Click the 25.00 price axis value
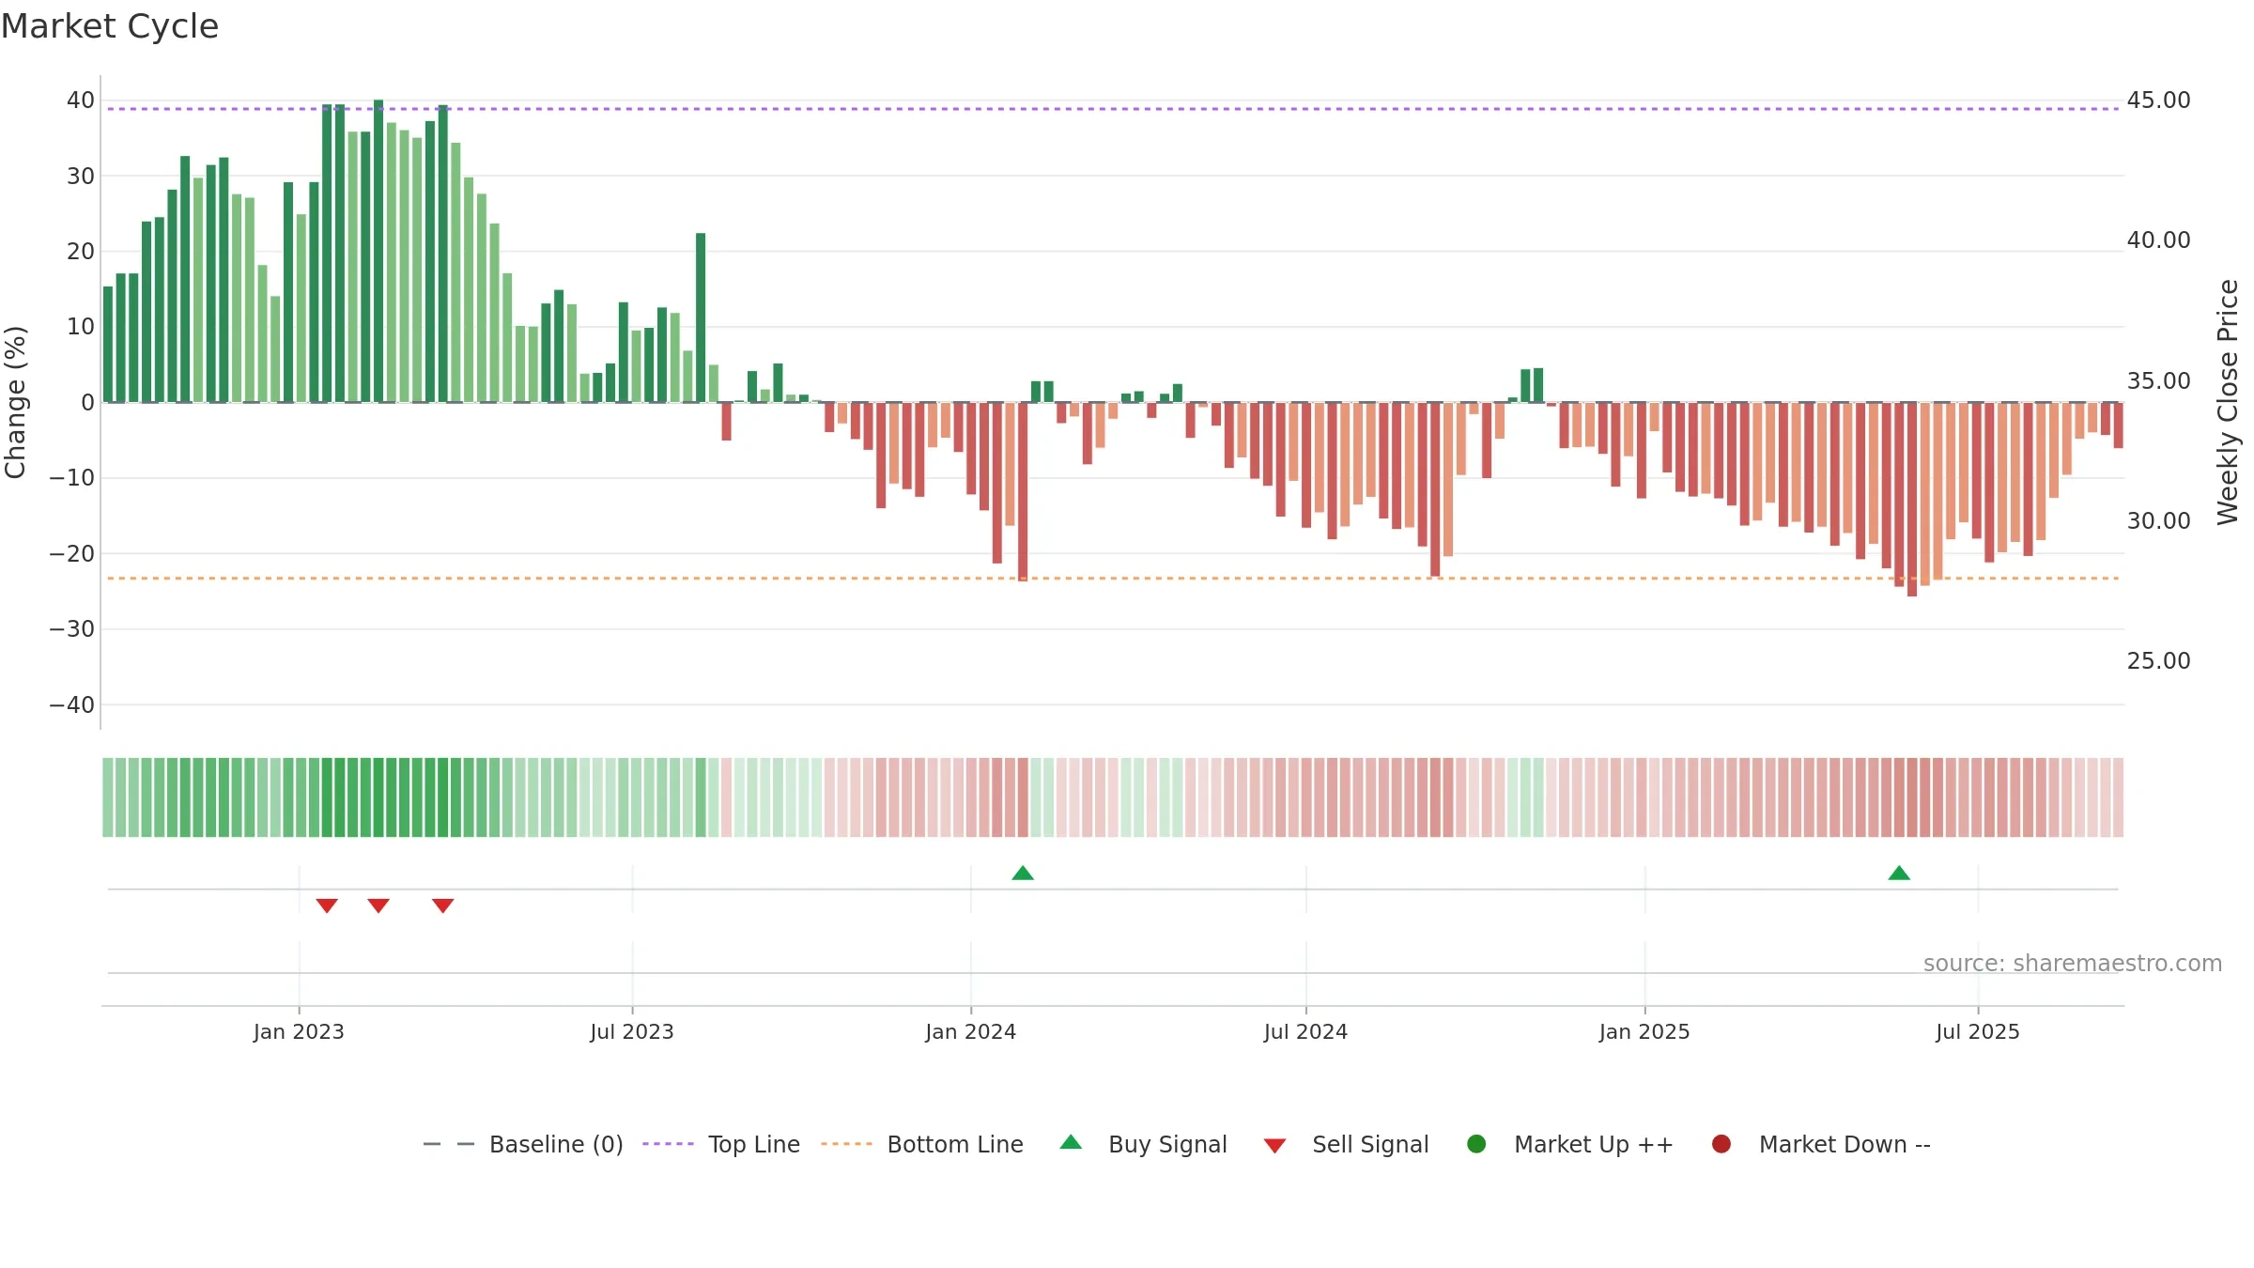 click(x=2158, y=661)
